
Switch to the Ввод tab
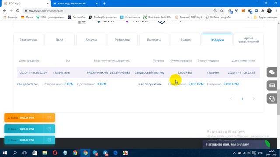tap(59, 40)
